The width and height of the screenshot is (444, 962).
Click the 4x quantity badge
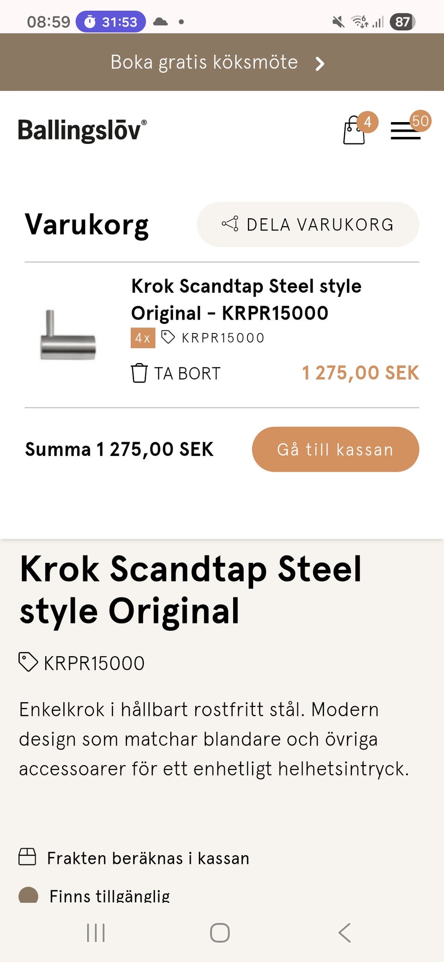(x=142, y=338)
